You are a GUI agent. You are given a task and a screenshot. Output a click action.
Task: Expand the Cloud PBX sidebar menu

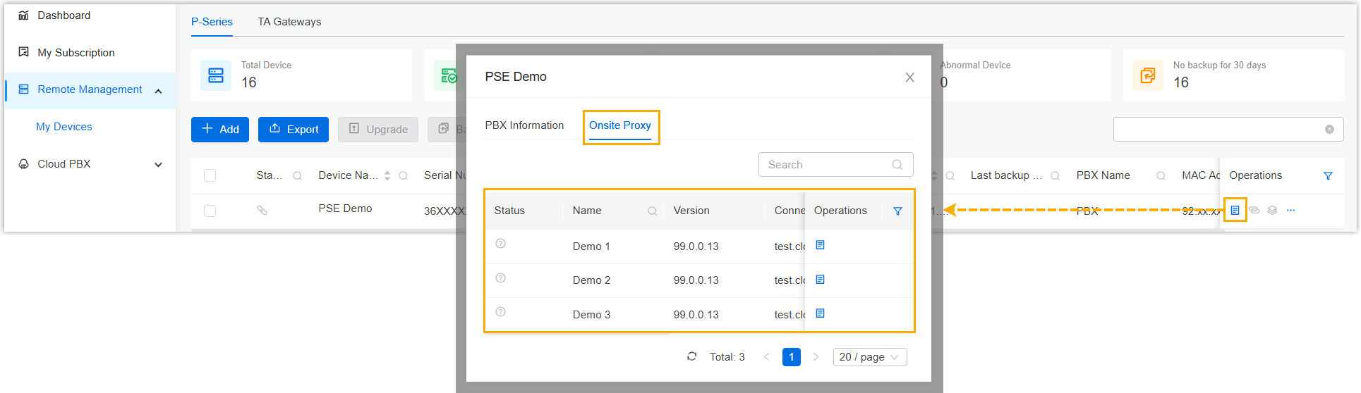tap(158, 164)
